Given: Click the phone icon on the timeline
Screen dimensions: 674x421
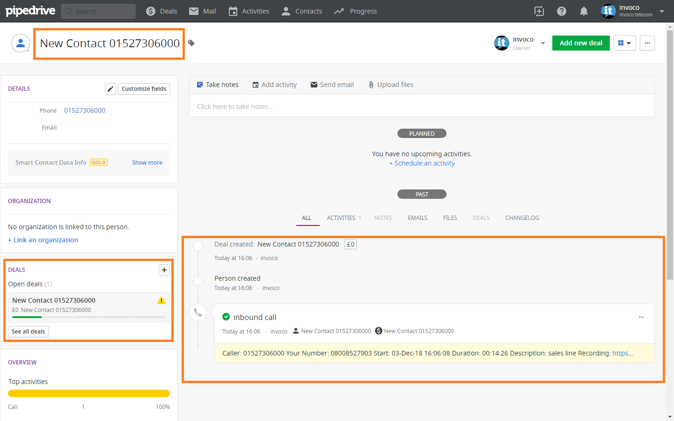Looking at the screenshot, I should click(198, 312).
